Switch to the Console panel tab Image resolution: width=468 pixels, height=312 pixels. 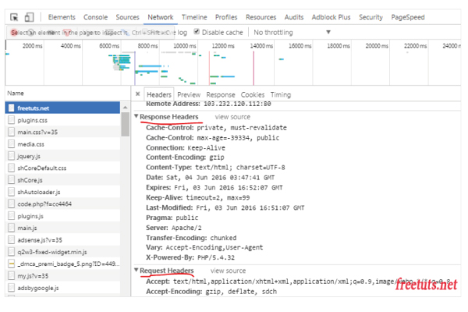(x=96, y=16)
